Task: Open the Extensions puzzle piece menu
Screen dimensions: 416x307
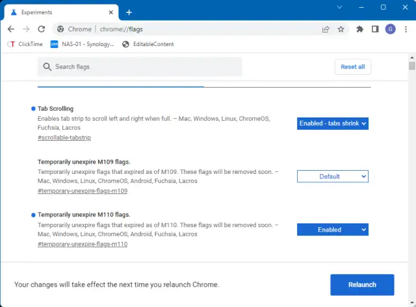Action: [360, 29]
